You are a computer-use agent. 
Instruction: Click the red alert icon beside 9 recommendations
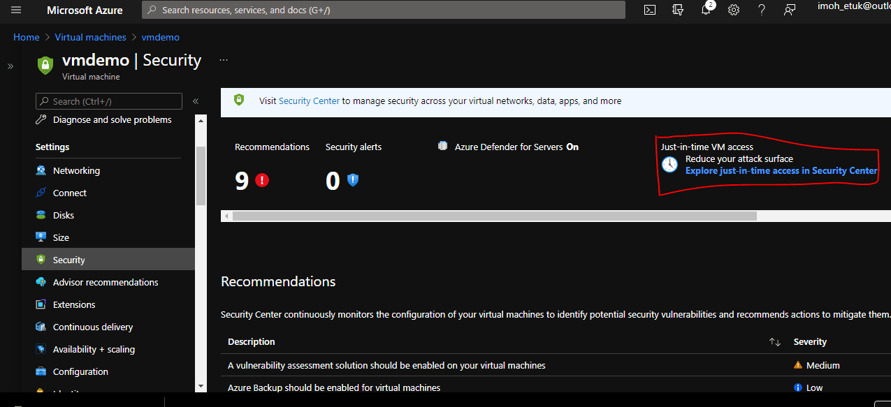point(262,180)
